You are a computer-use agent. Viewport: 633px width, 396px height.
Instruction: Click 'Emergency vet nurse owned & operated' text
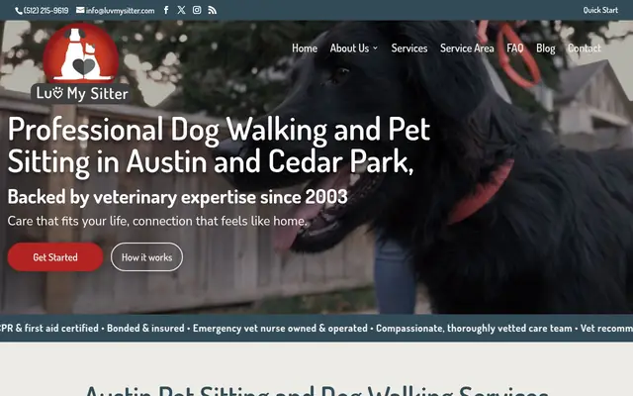click(x=280, y=328)
